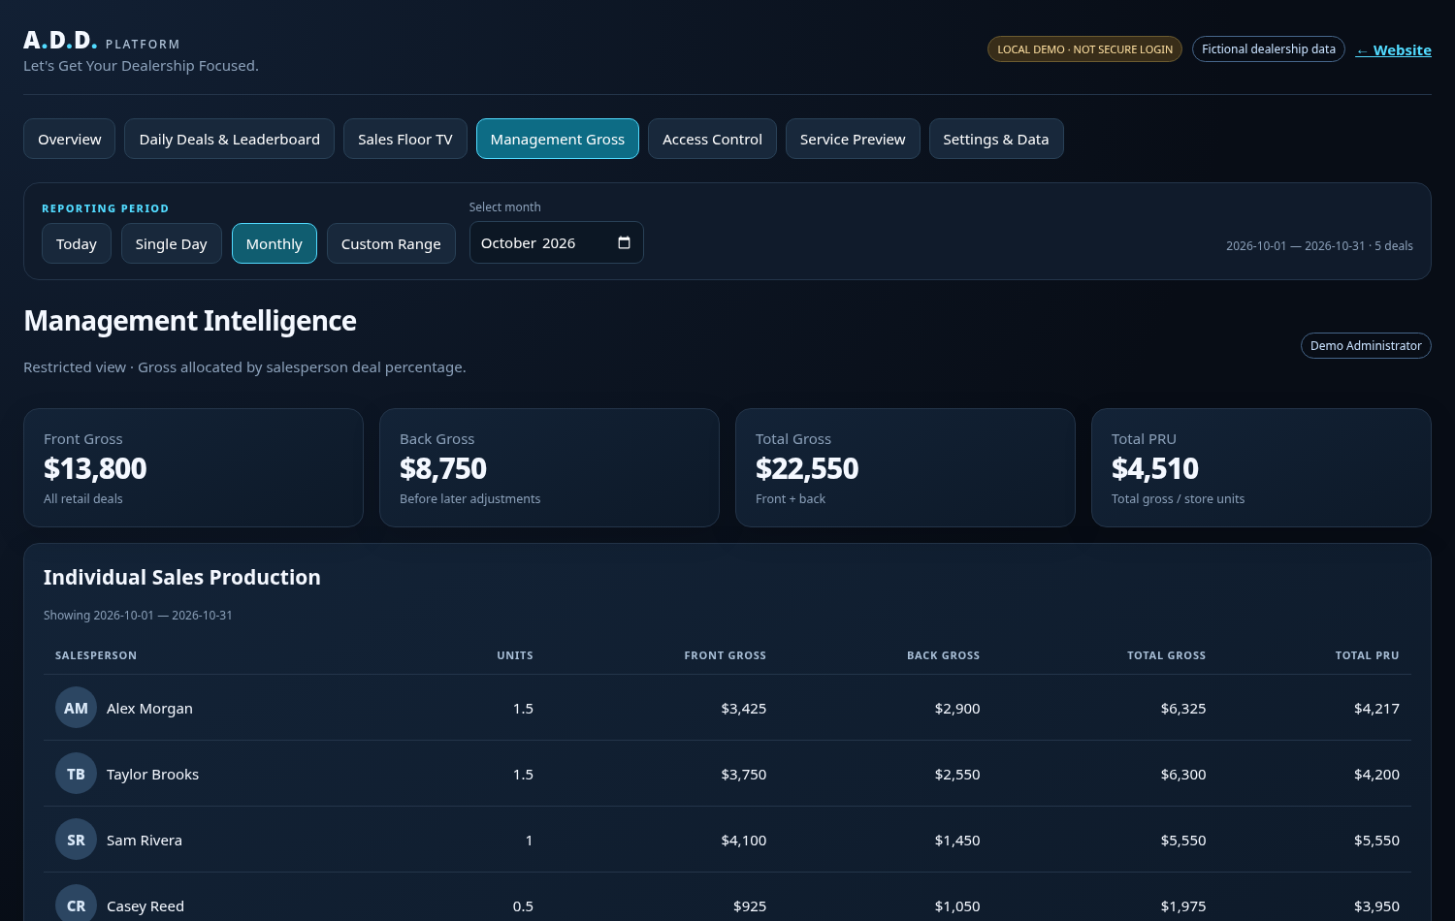This screenshot has height=921, width=1455.
Task: Follow the Website link
Action: (x=1393, y=50)
